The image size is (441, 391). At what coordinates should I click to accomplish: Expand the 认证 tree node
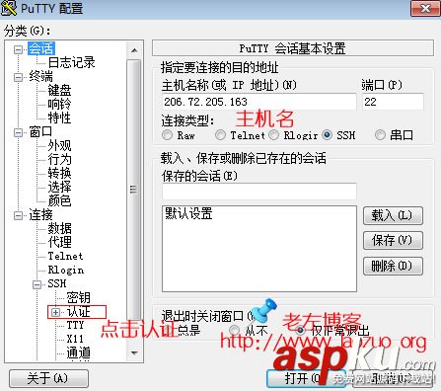click(56, 312)
